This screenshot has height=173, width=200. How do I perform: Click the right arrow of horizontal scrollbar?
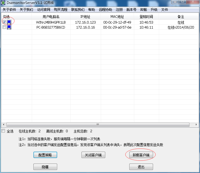point(197,124)
